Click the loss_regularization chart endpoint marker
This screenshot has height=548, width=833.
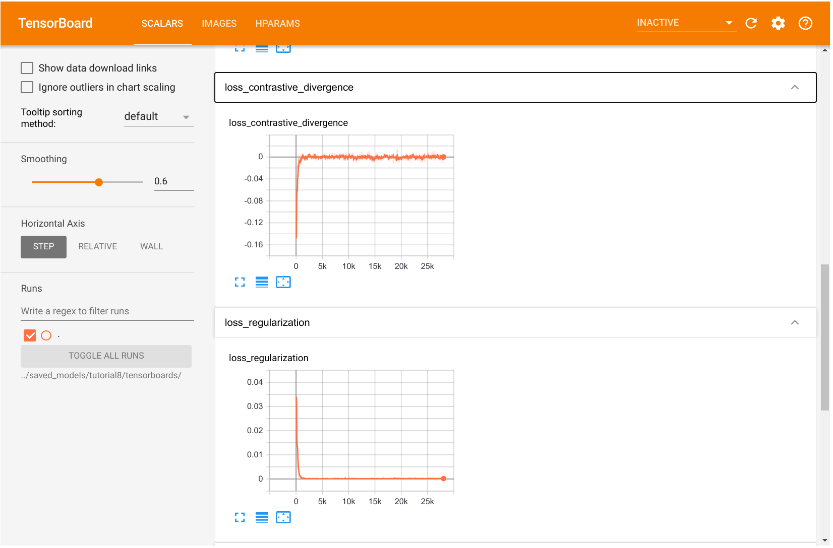[x=444, y=478]
